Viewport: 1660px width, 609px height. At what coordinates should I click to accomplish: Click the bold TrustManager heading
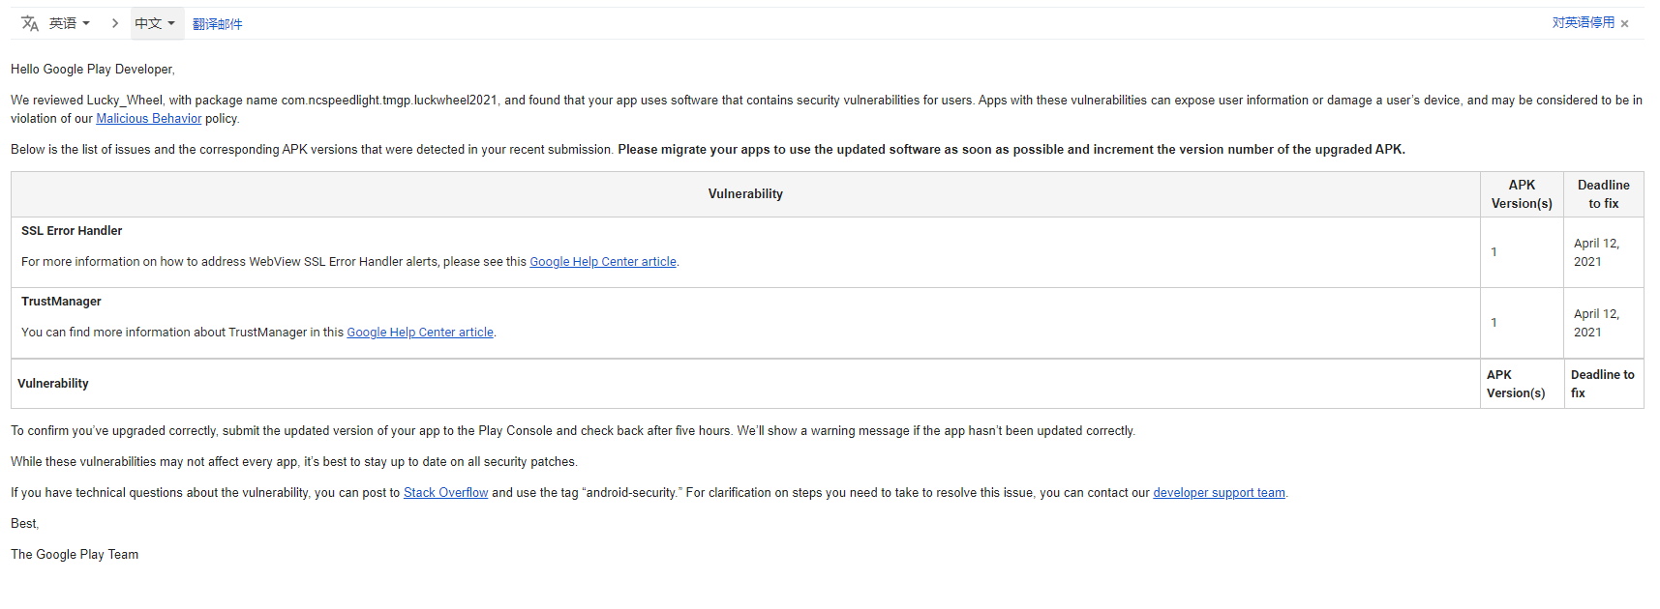point(61,302)
